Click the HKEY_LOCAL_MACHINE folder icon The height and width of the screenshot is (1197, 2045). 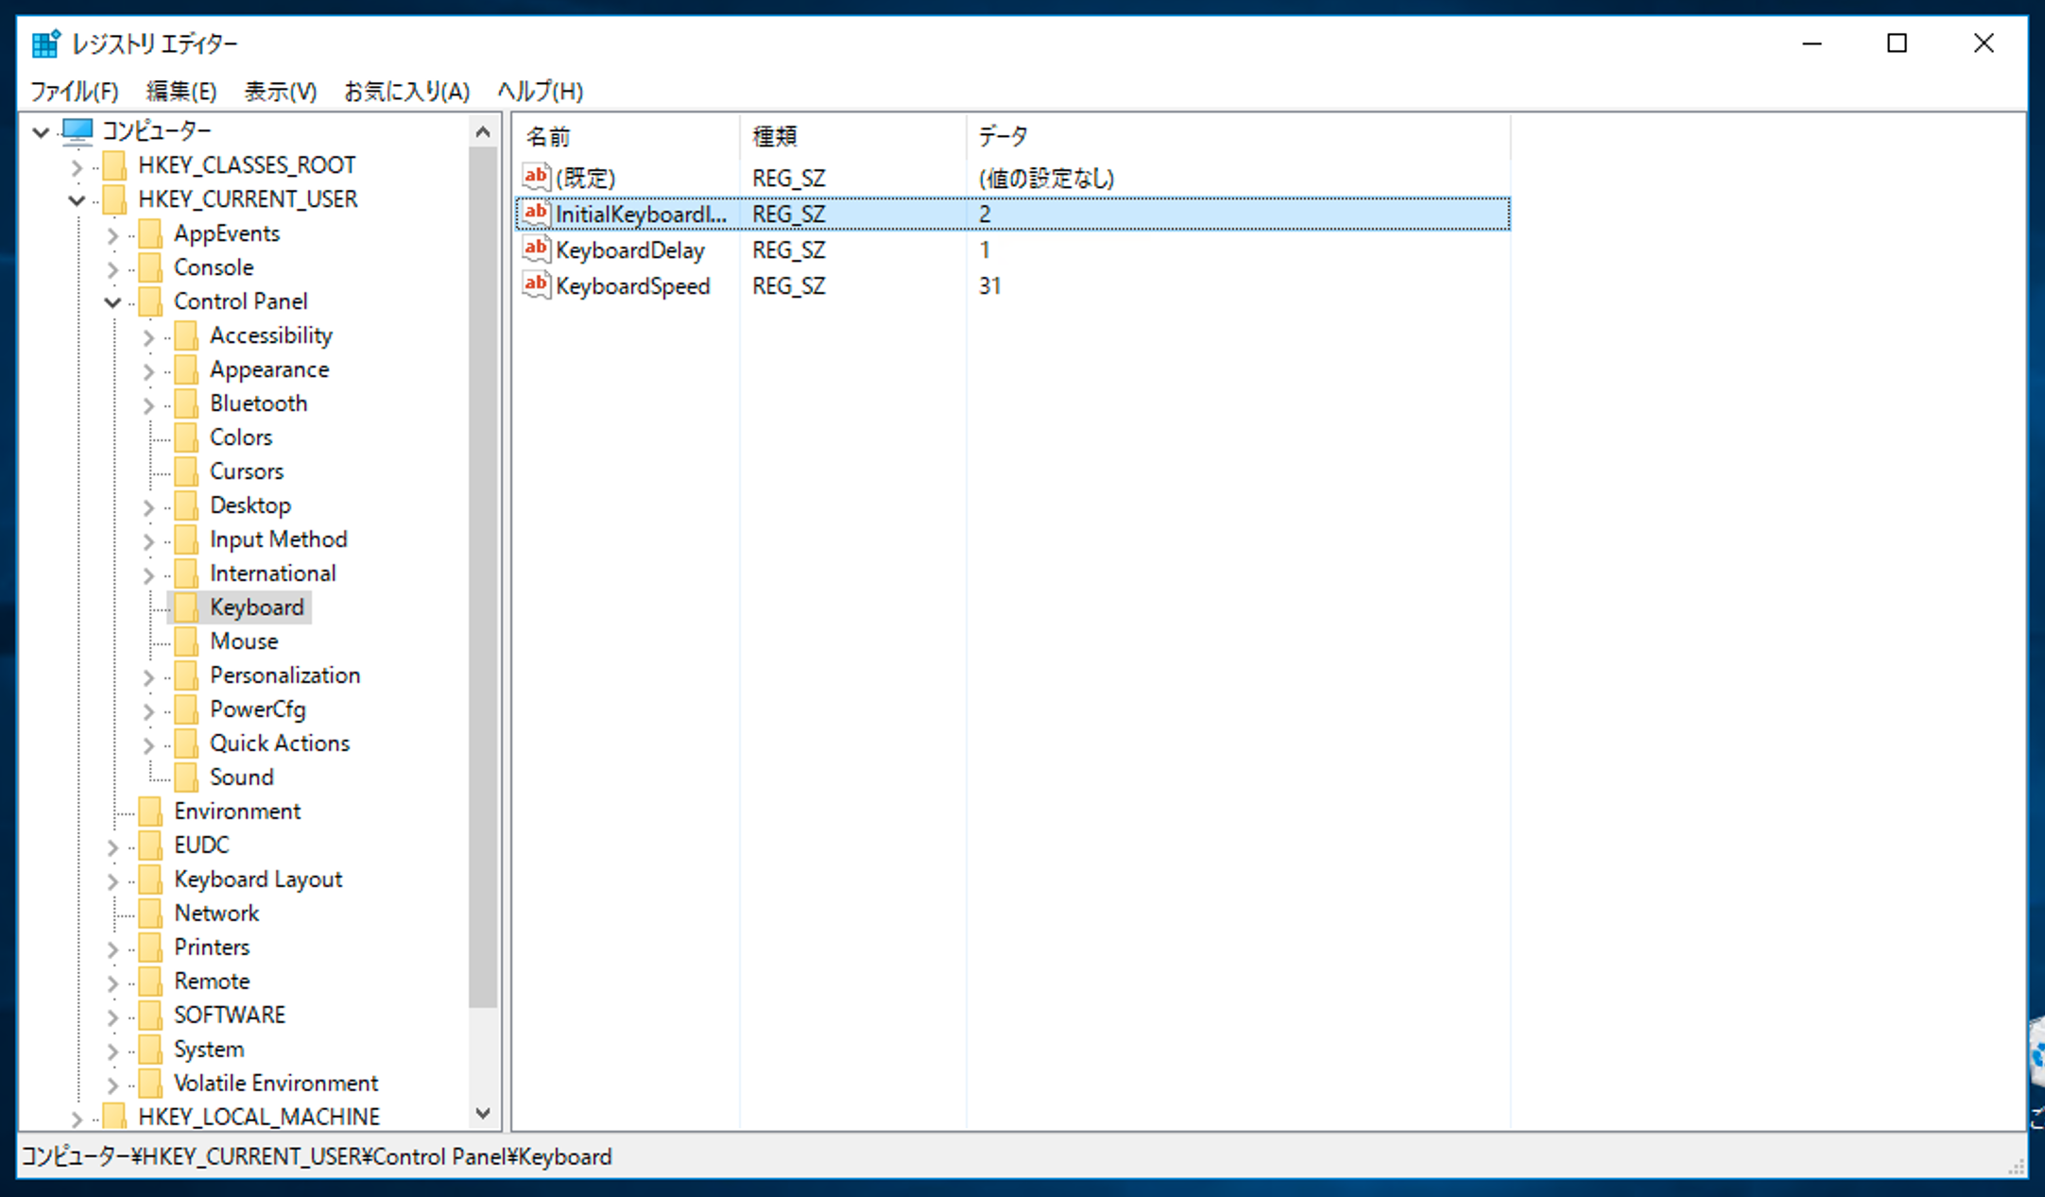[x=114, y=1117]
